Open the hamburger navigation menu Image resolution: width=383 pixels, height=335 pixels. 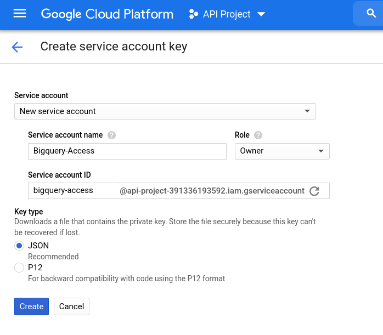pos(20,14)
